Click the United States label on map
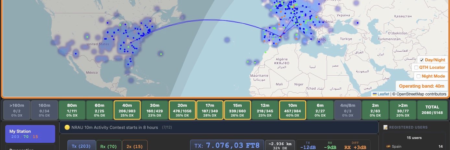This screenshot has height=150, width=450. [x=98, y=44]
